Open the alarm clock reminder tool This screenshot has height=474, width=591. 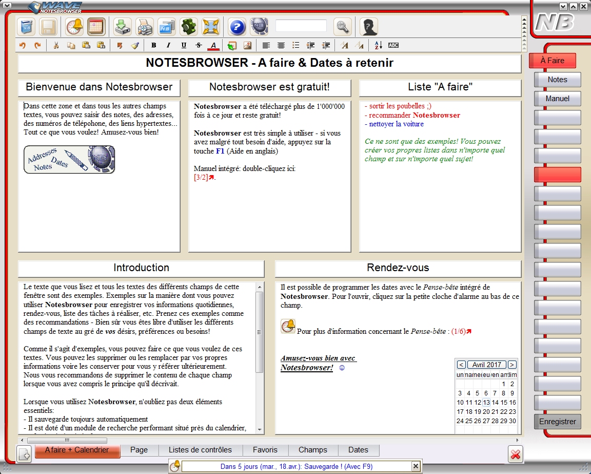pyautogui.click(x=74, y=27)
